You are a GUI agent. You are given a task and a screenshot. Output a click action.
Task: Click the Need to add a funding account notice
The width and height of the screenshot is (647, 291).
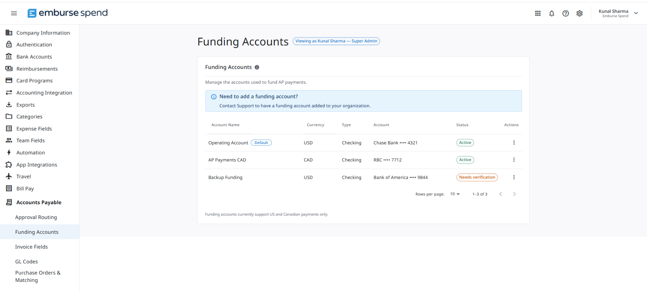(x=363, y=101)
